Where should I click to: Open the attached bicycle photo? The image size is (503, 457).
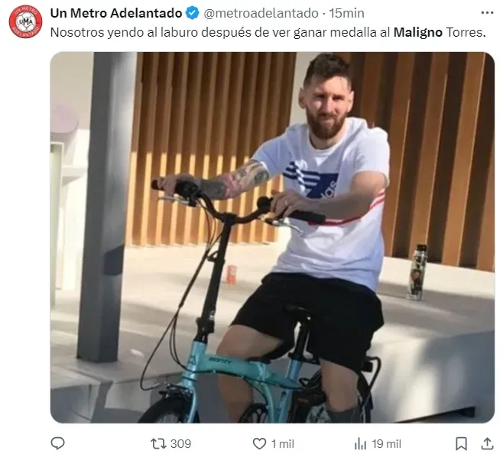coord(272,238)
